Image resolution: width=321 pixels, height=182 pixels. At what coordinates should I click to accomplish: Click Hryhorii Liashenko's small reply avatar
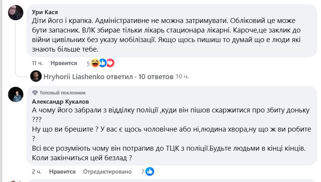(x=36, y=76)
